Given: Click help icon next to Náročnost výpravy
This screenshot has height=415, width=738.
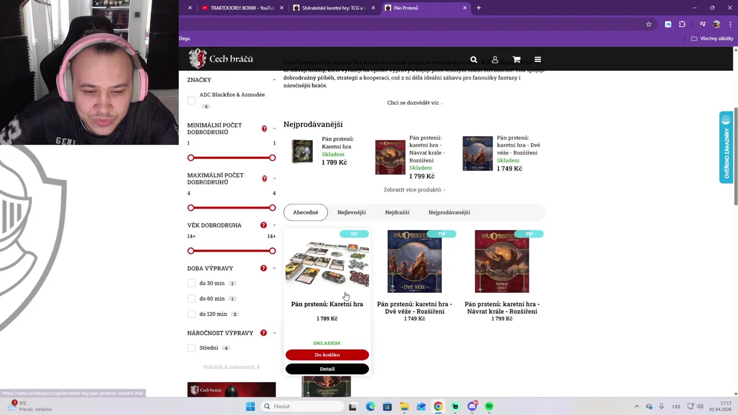Looking at the screenshot, I should [x=263, y=333].
